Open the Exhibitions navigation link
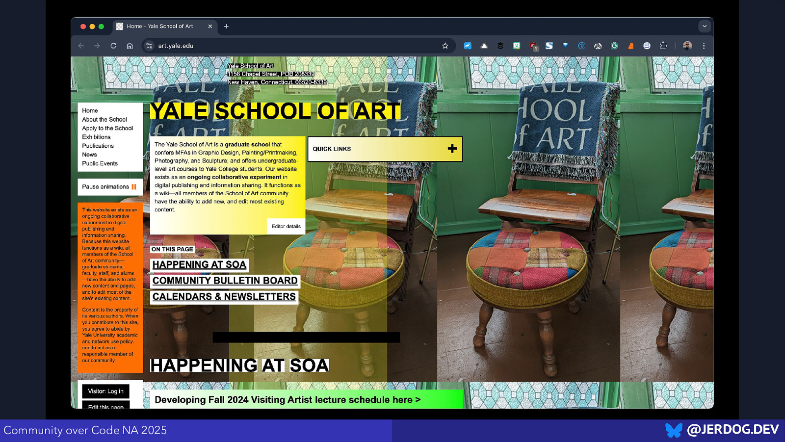Viewport: 785px width, 442px height. coord(96,137)
